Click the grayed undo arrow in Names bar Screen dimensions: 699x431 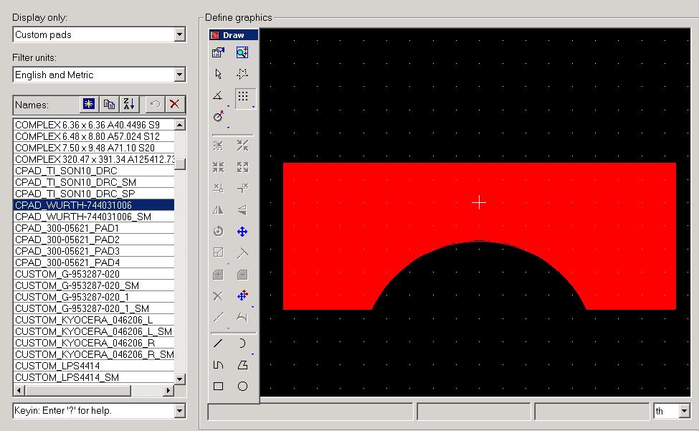[x=155, y=104]
